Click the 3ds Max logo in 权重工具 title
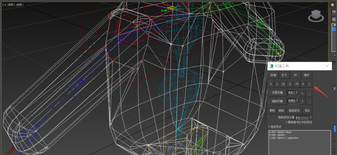This screenshot has height=155, width=337. tap(272, 66)
